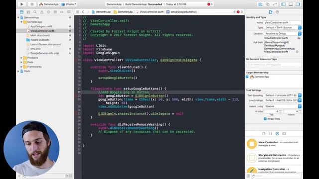The height and width of the screenshot is (179, 319).
Task: Show the Object library
Action: (x=277, y=134)
